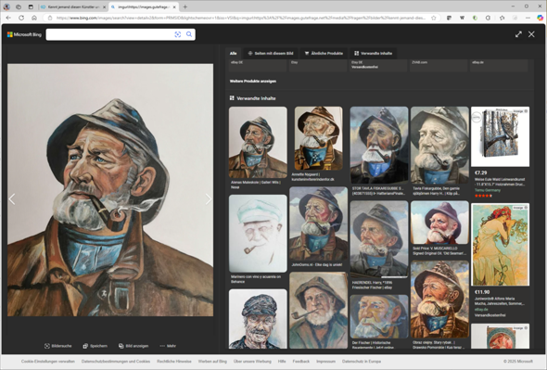
Task: Click Bild anzeigen button
Action: tap(134, 346)
